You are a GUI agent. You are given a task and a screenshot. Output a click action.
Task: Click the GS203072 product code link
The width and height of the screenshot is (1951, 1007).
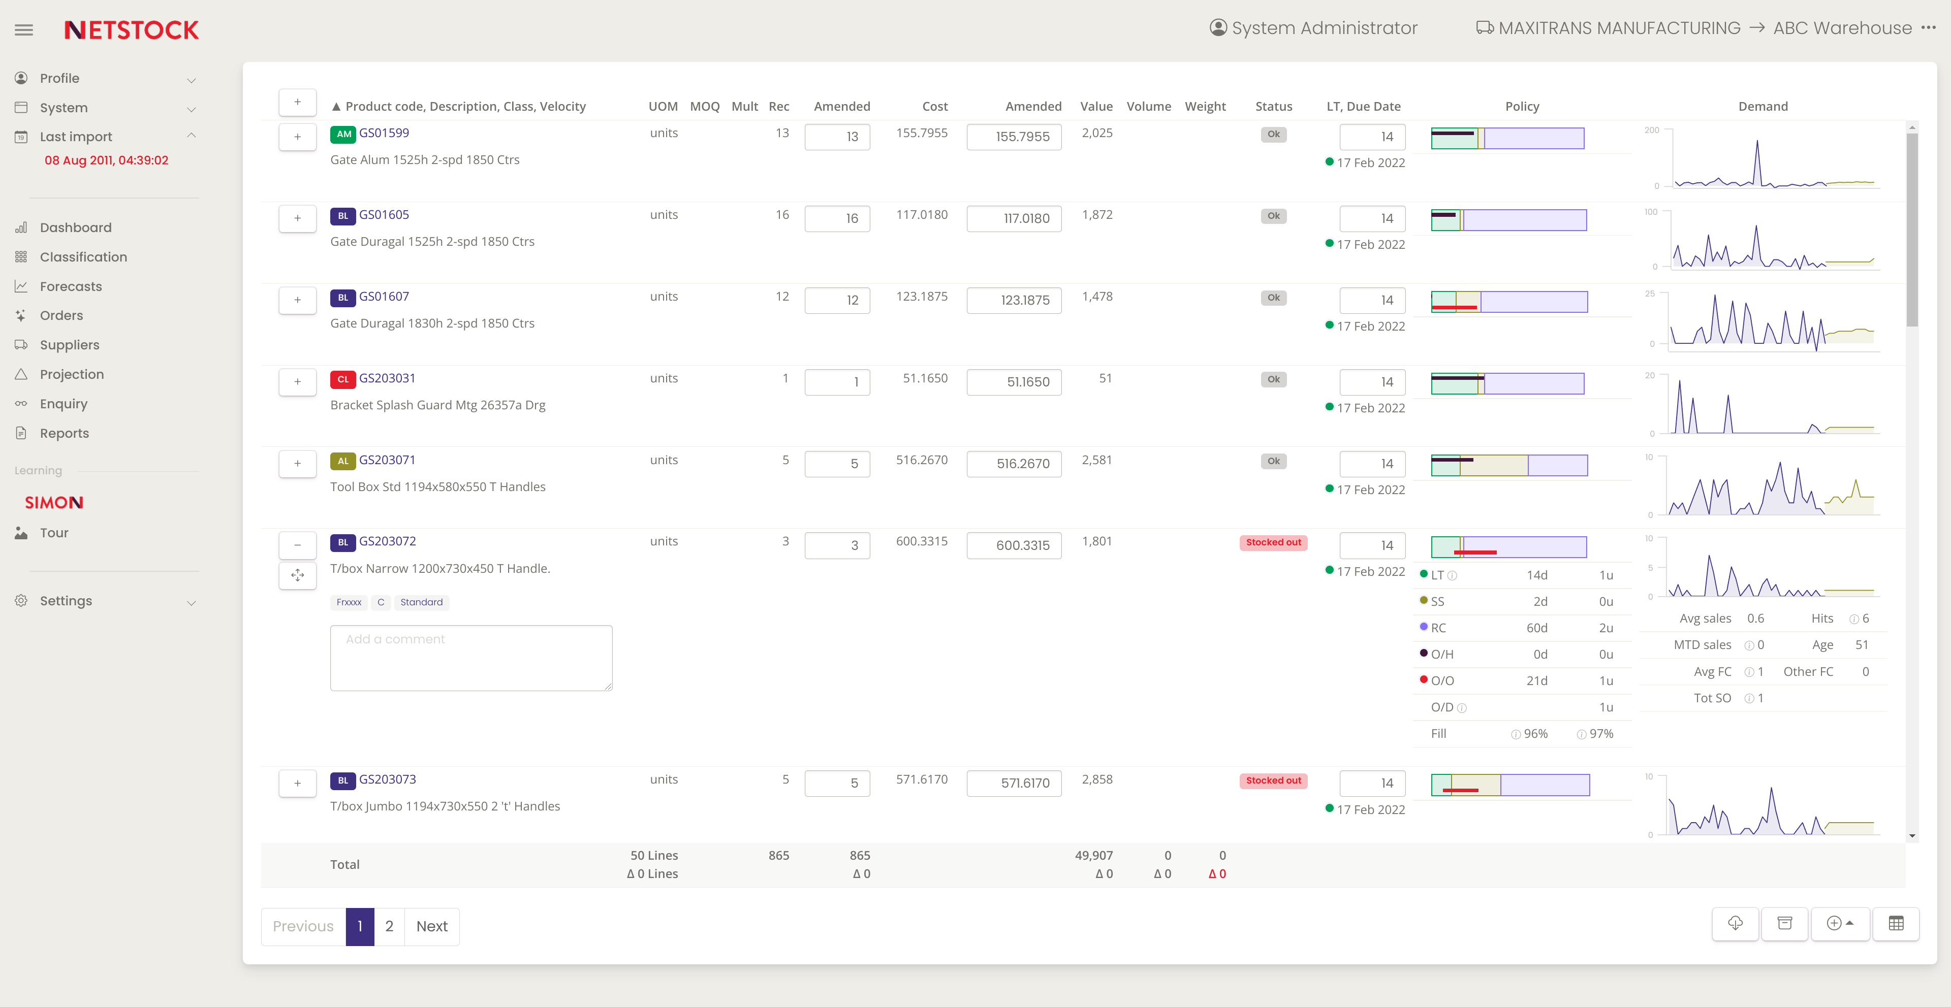(387, 541)
